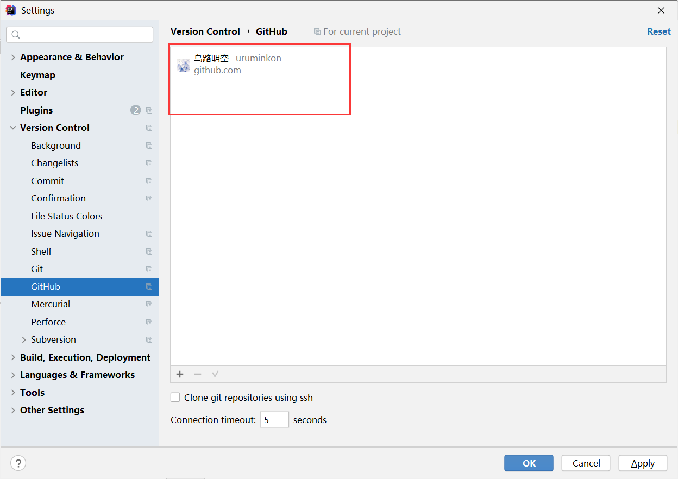Click the Plugins update count badge

136,110
